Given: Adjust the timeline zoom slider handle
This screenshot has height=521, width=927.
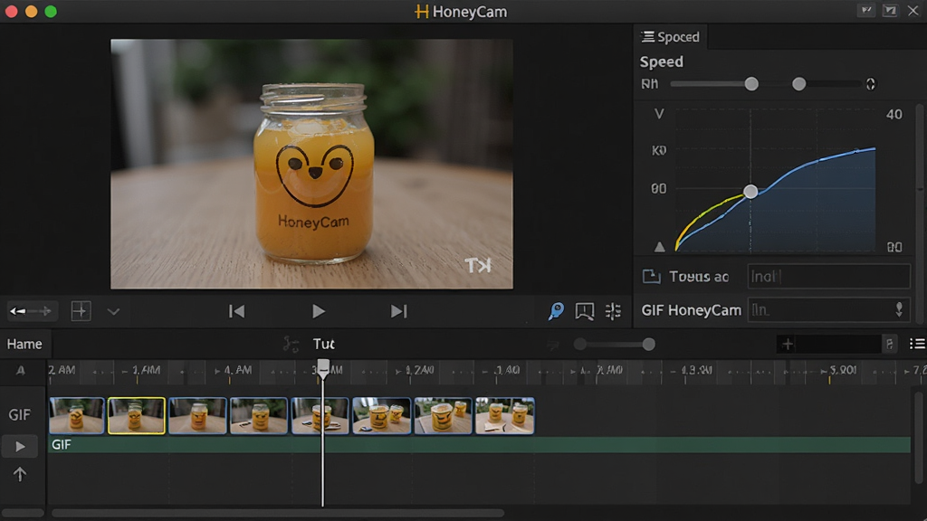Looking at the screenshot, I should coord(648,345).
